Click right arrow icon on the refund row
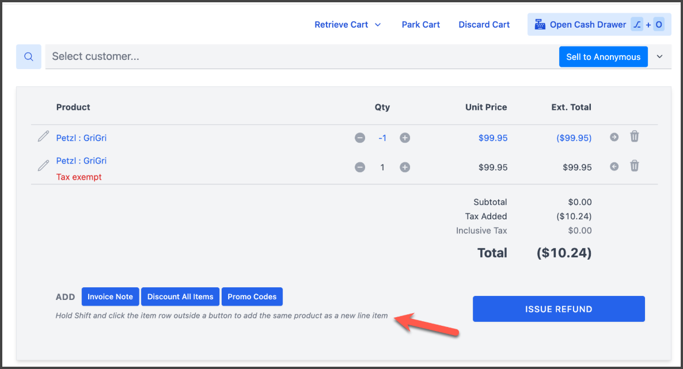Screen dimensions: 683x369 614,137
